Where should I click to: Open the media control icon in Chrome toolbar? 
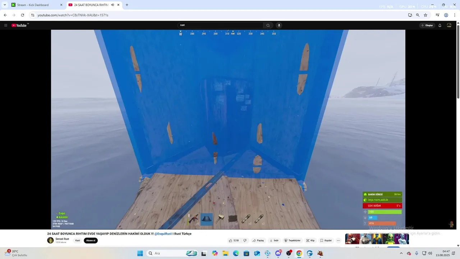[437, 15]
